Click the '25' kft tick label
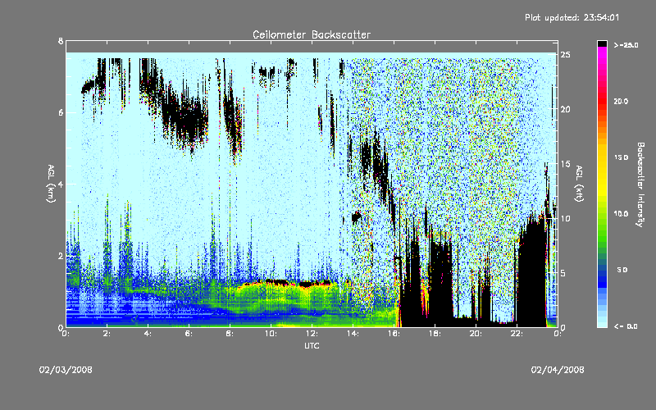 click(x=565, y=55)
